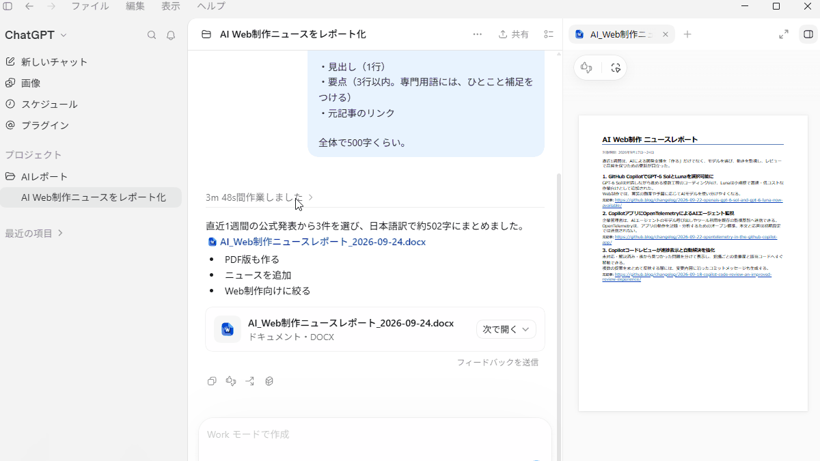
Task: Maximize the application window
Action: pyautogui.click(x=776, y=6)
